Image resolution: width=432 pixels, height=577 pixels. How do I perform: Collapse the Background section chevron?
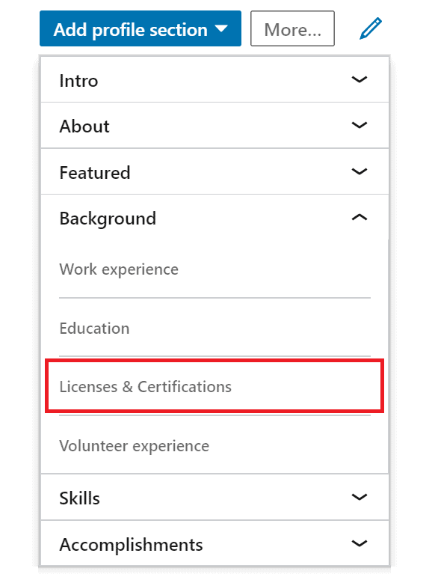point(360,218)
